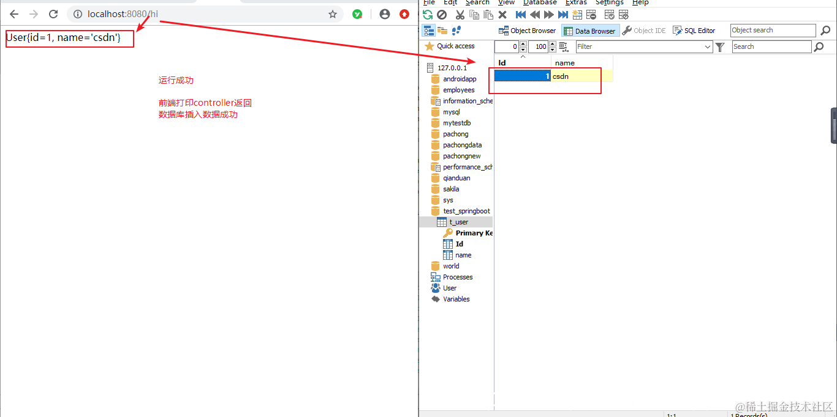This screenshot has height=417, width=837.
Task: Open the Search menu
Action: tap(477, 2)
